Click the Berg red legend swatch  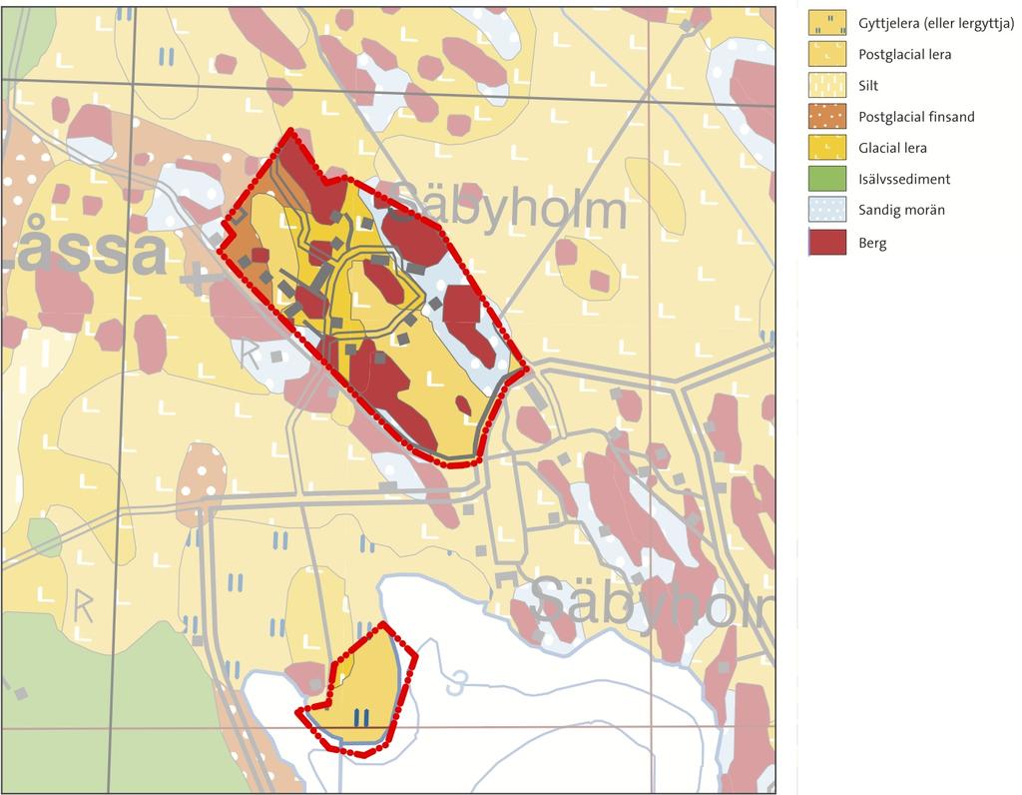pyautogui.click(x=827, y=242)
